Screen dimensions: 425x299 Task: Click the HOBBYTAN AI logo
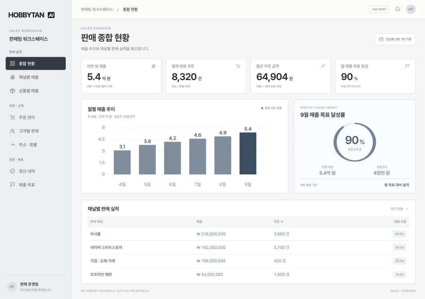point(32,15)
